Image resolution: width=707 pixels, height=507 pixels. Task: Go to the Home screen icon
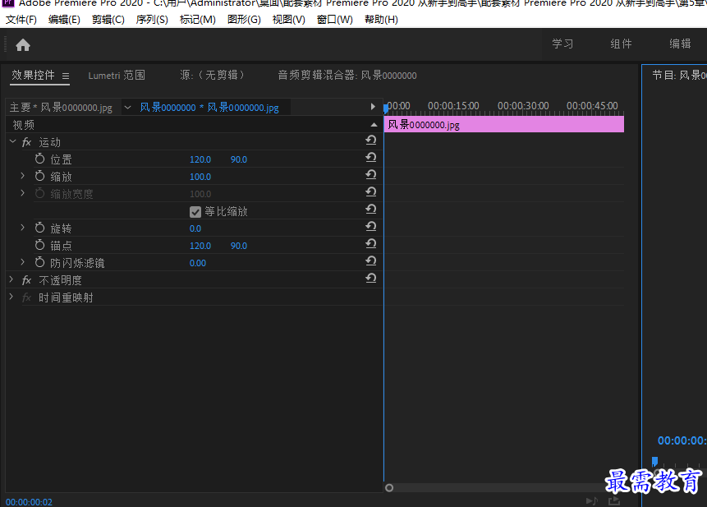(x=22, y=45)
